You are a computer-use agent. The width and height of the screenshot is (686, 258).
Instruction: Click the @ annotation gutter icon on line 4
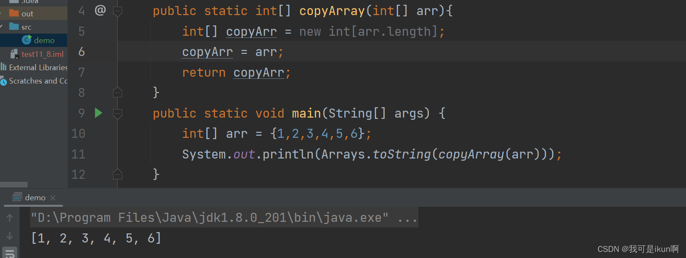pyautogui.click(x=100, y=10)
